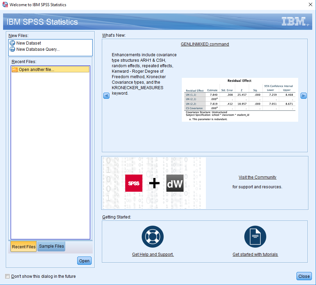The height and width of the screenshot is (285, 316).
Task: Close the welcome dialog with X
Action: tap(311, 4)
